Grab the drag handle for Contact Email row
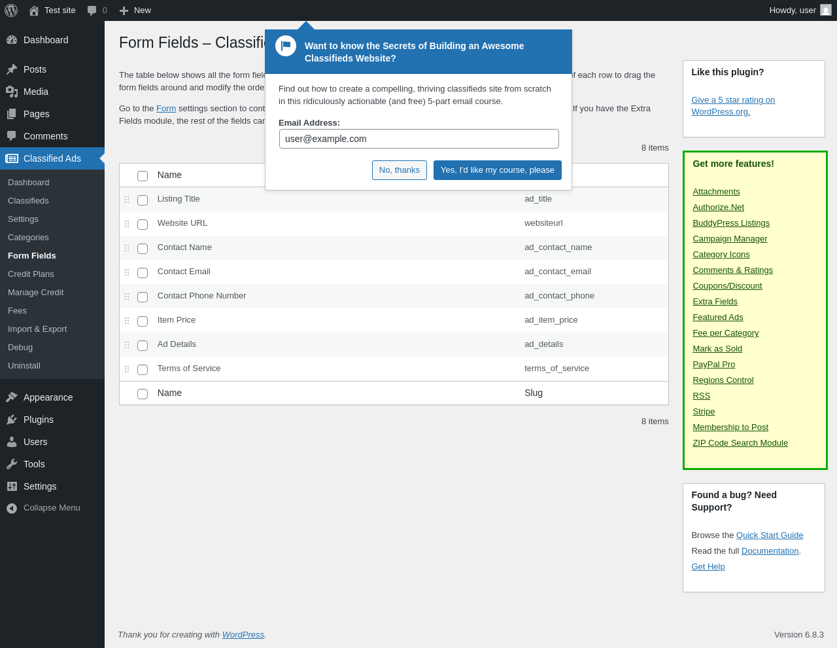 127,272
